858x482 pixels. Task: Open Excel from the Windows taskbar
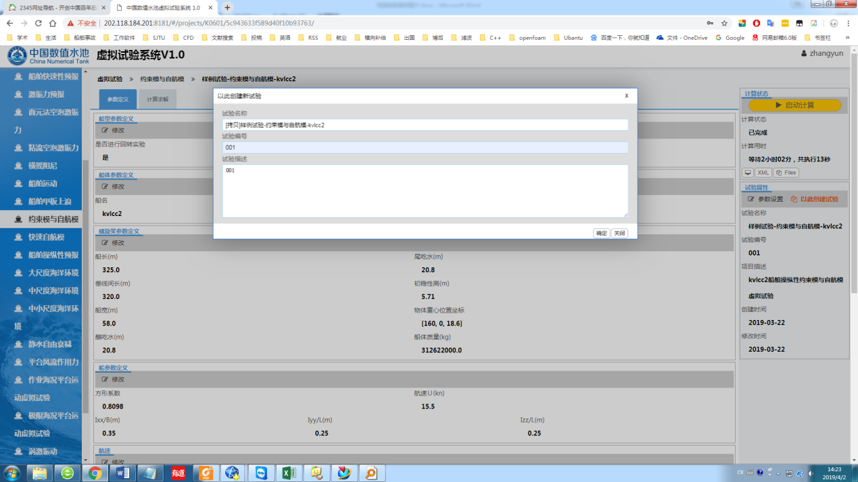pyautogui.click(x=289, y=473)
